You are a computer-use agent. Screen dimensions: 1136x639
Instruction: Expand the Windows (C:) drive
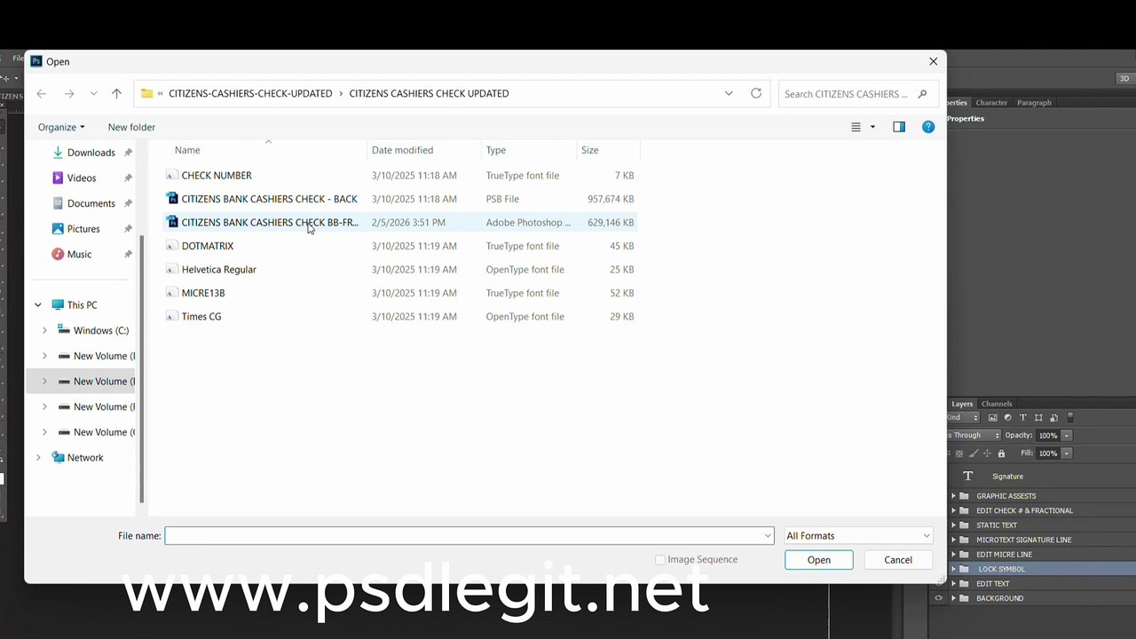(45, 330)
